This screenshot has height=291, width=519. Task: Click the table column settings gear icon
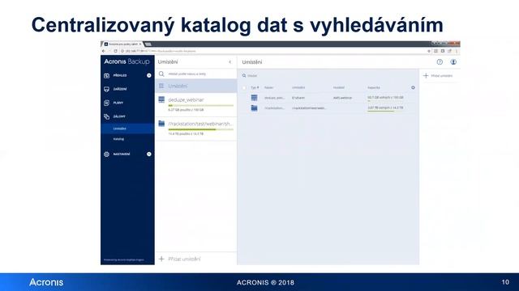tap(413, 87)
